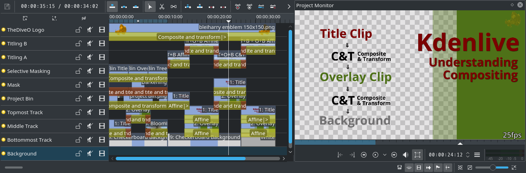Click the first preview render record icon
Image resolution: width=526 pixels, height=173 pixels.
point(238,6)
